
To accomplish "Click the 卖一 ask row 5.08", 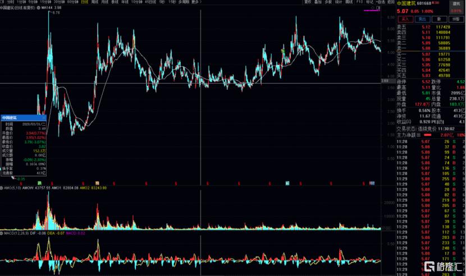I will click(431, 48).
